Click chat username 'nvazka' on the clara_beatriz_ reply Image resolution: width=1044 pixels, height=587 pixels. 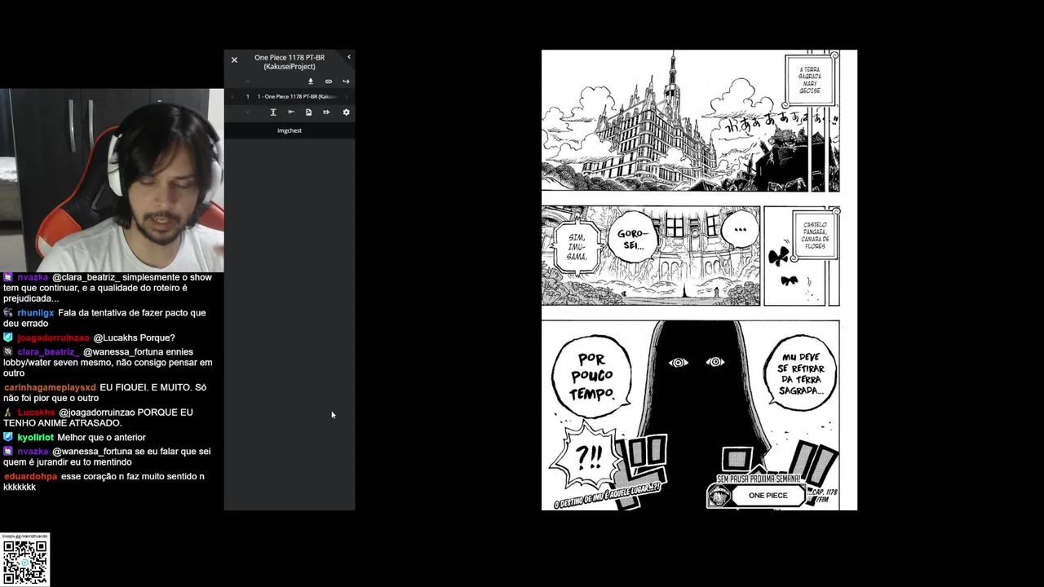pyautogui.click(x=33, y=277)
